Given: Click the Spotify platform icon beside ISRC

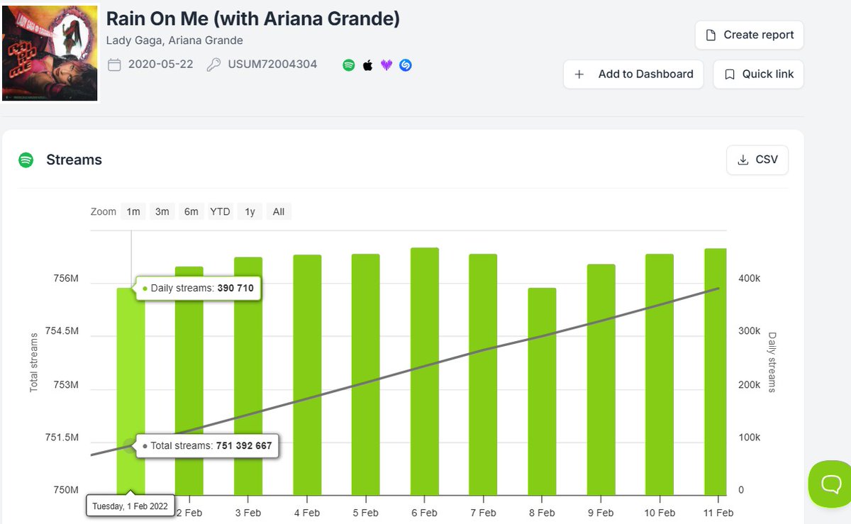Looking at the screenshot, I should click(x=348, y=65).
